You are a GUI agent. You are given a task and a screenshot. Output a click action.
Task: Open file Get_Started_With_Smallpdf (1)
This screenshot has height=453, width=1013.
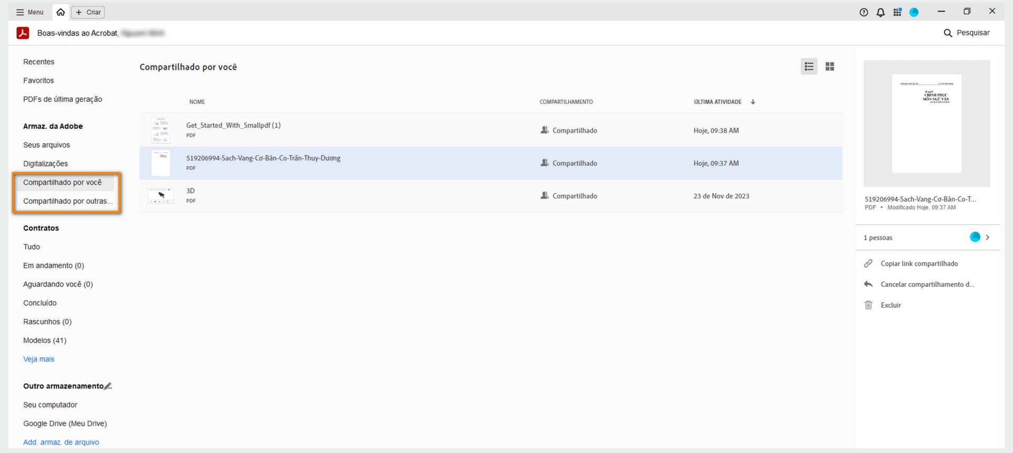(x=233, y=125)
